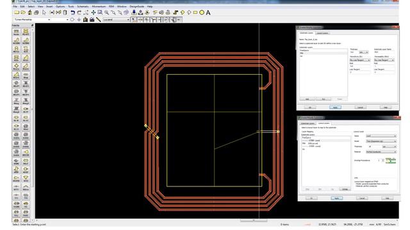Switch to Layout Layers tab in upper dialog
Screen dimensions: 410x230
322,33
